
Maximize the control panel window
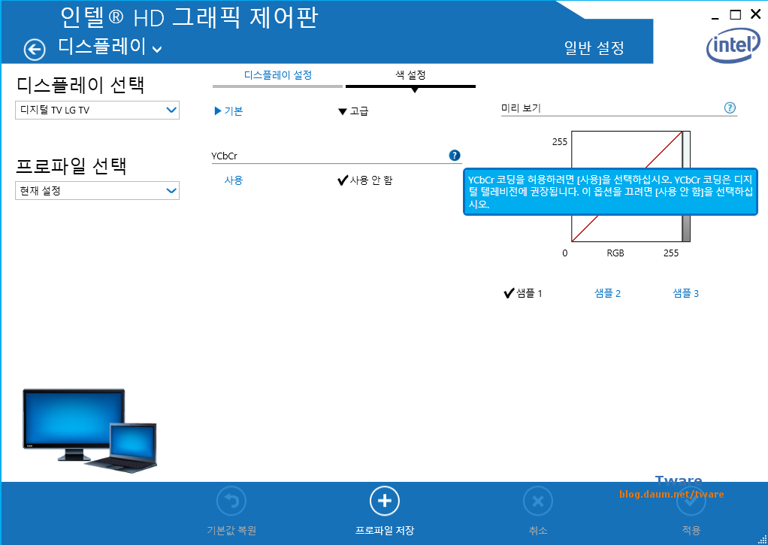(x=735, y=15)
